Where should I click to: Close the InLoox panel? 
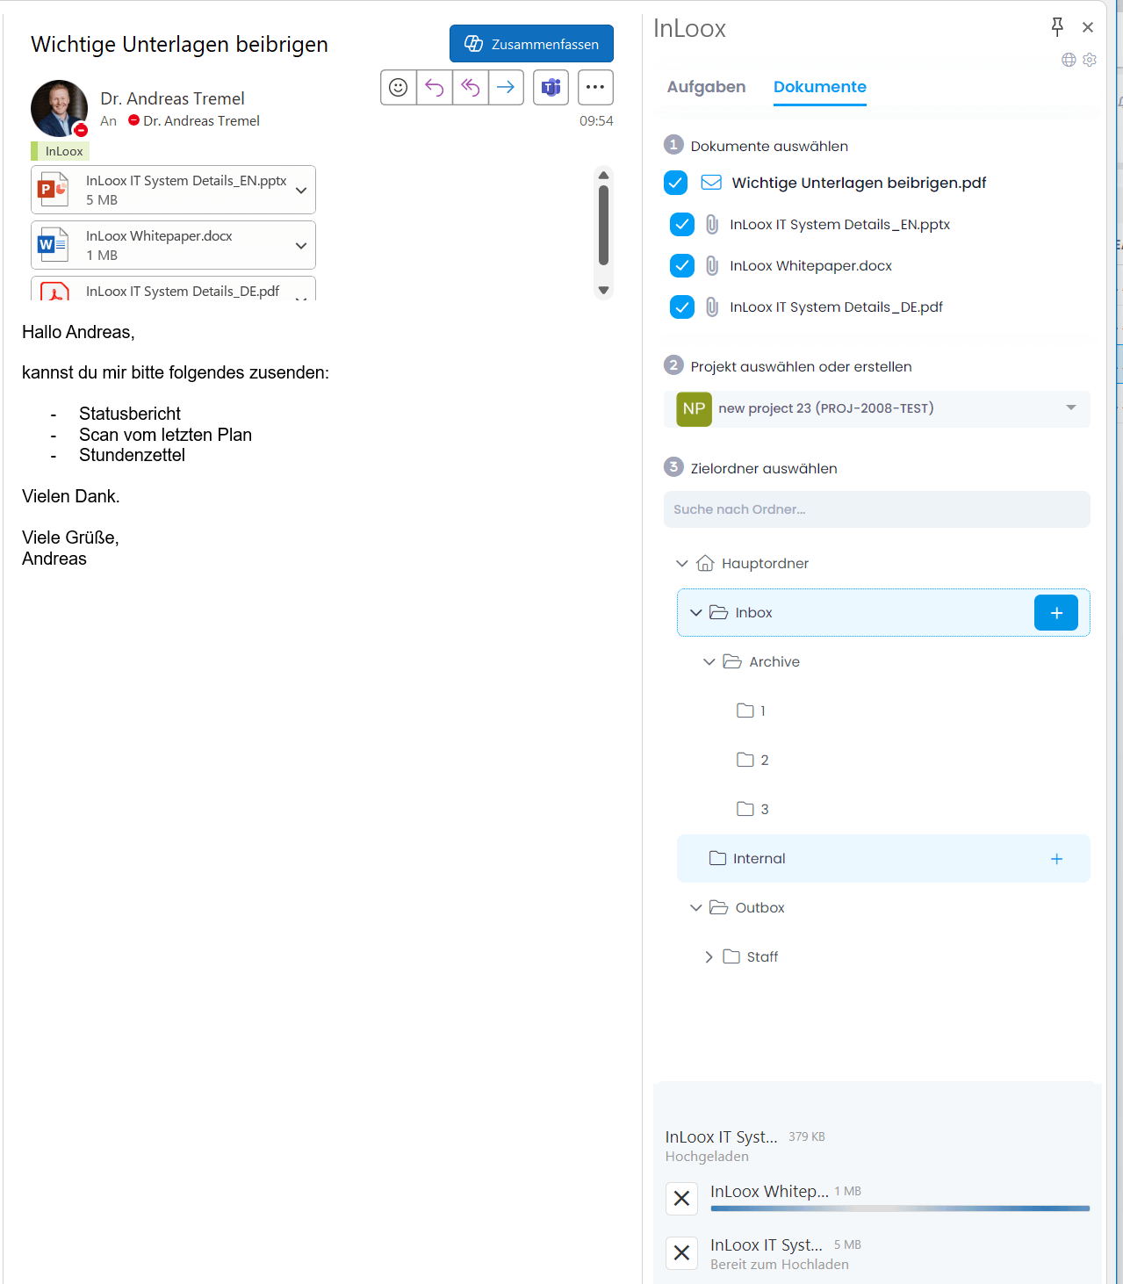click(x=1088, y=27)
